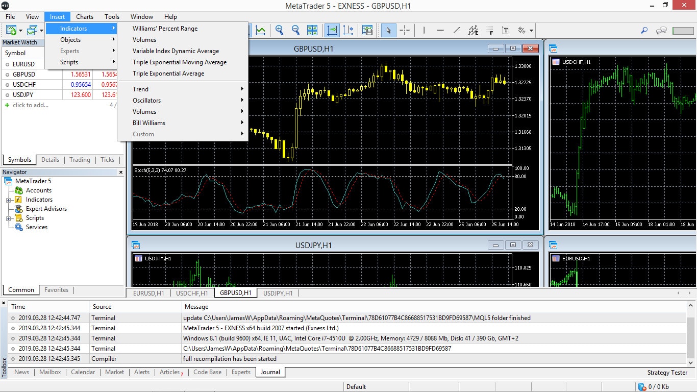Open the New Chart dropdown arrow

coord(21,31)
